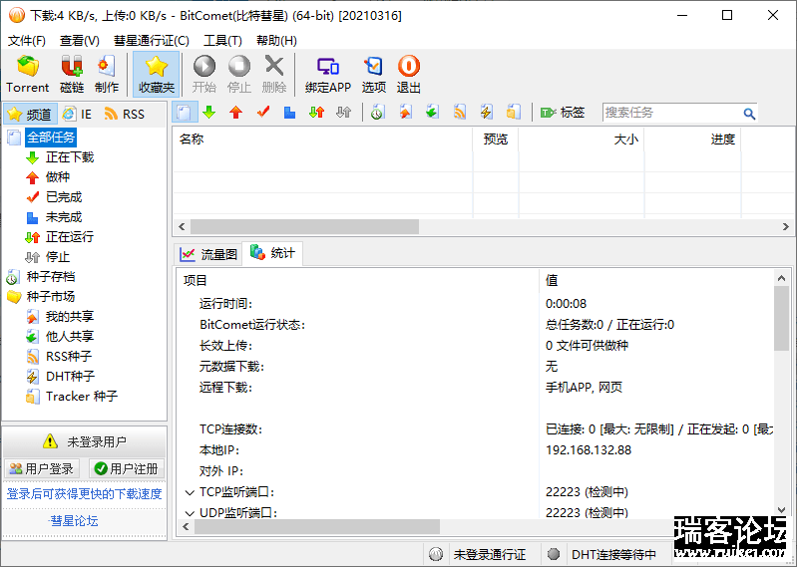Click green-red running filter arrows icon
The image size is (797, 567).
(316, 113)
